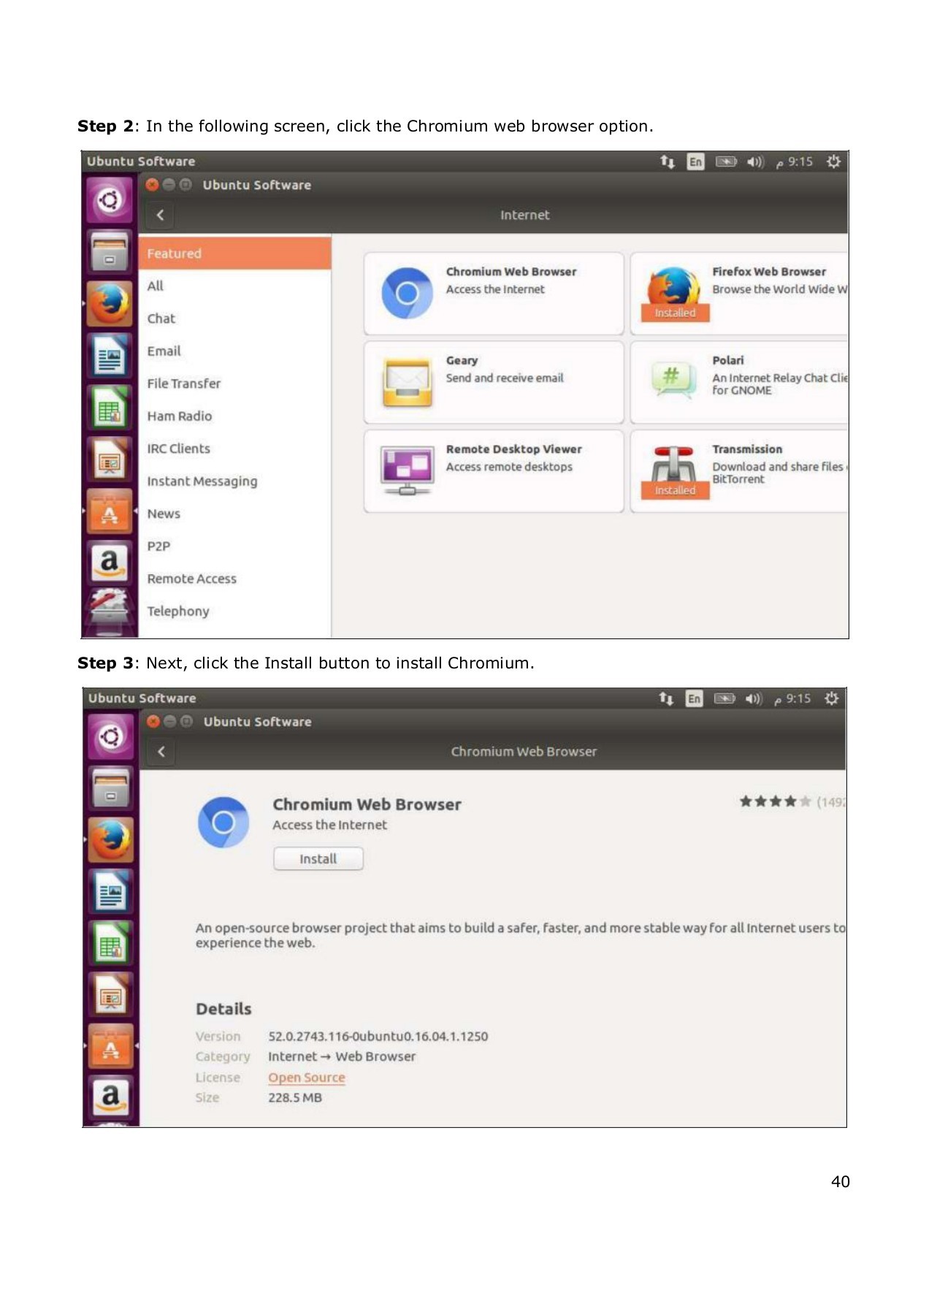Open the Transmission BitTorrent app icon
This screenshot has width=929, height=1315.
coord(673,465)
